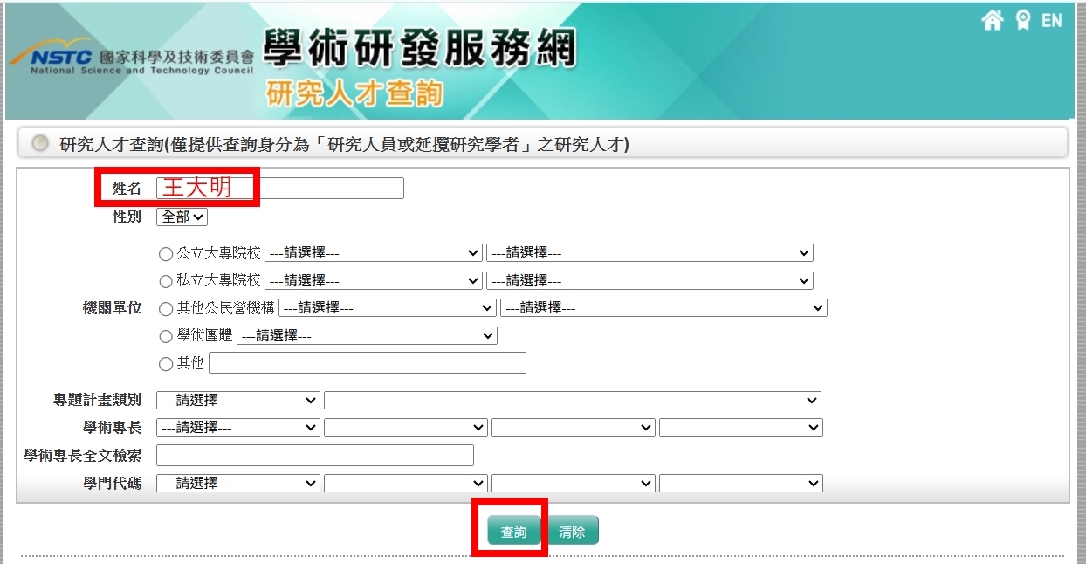Select the 公立大專院校 radio button
The image size is (1086, 564).
(x=166, y=254)
